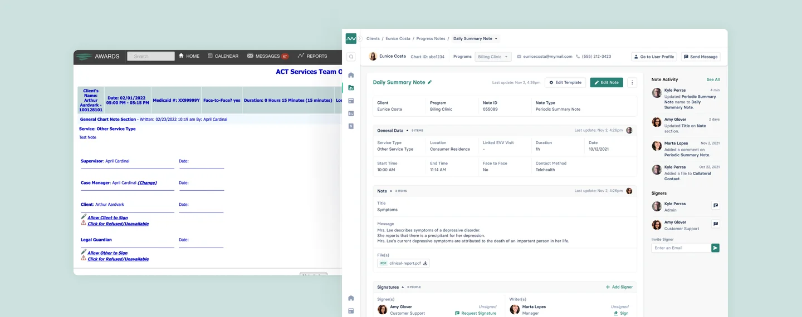This screenshot has width=802, height=317.
Task: Click the pen icon beside Allow Client to Sign
Action: pyautogui.click(x=84, y=217)
